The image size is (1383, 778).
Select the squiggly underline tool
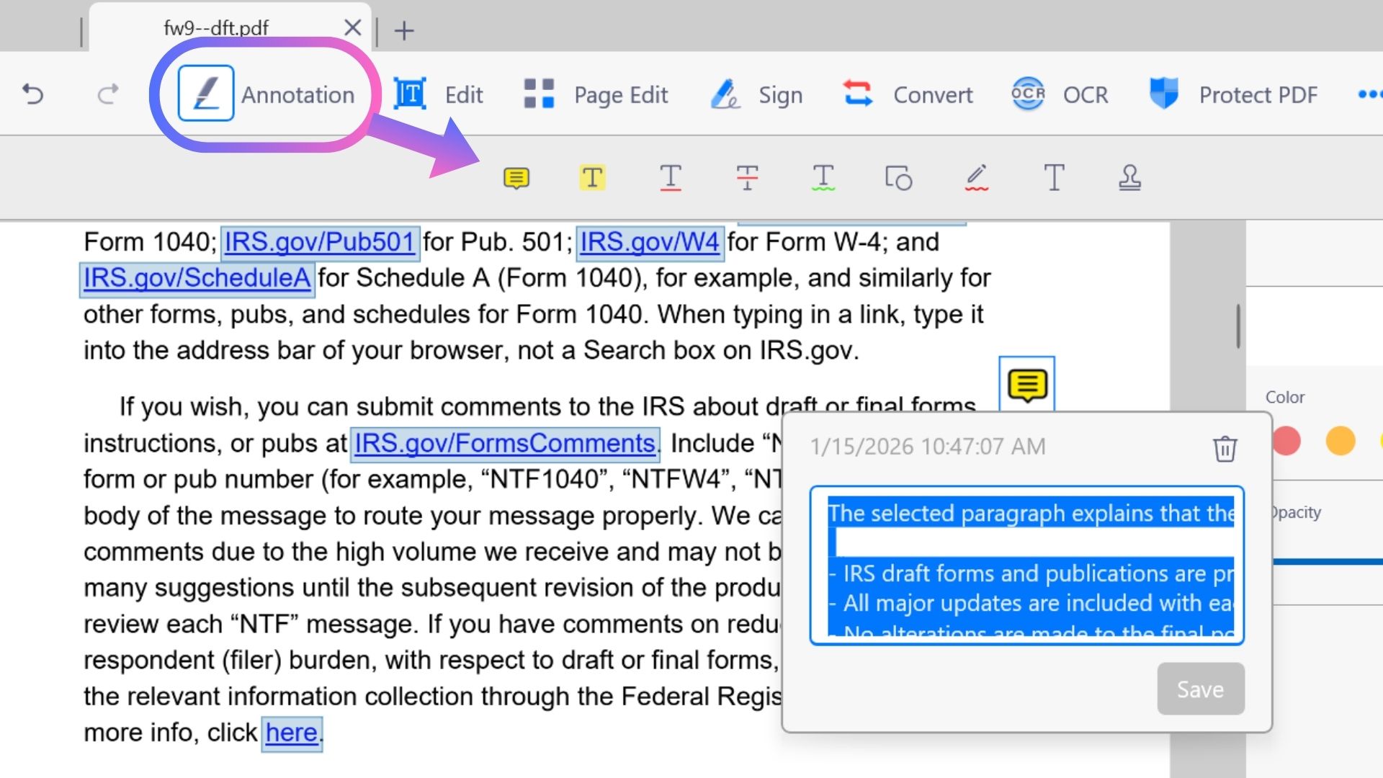[x=823, y=177]
